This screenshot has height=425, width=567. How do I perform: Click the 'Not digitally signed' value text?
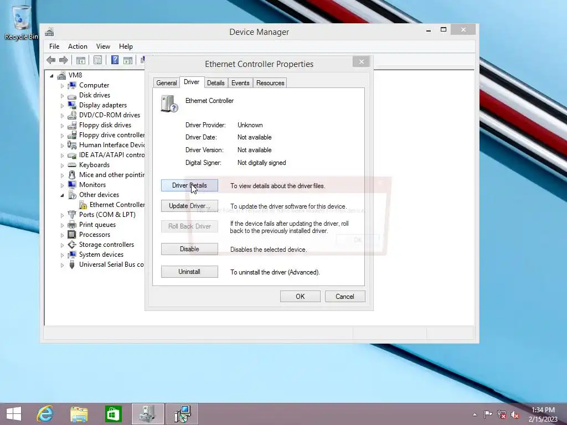262,163
